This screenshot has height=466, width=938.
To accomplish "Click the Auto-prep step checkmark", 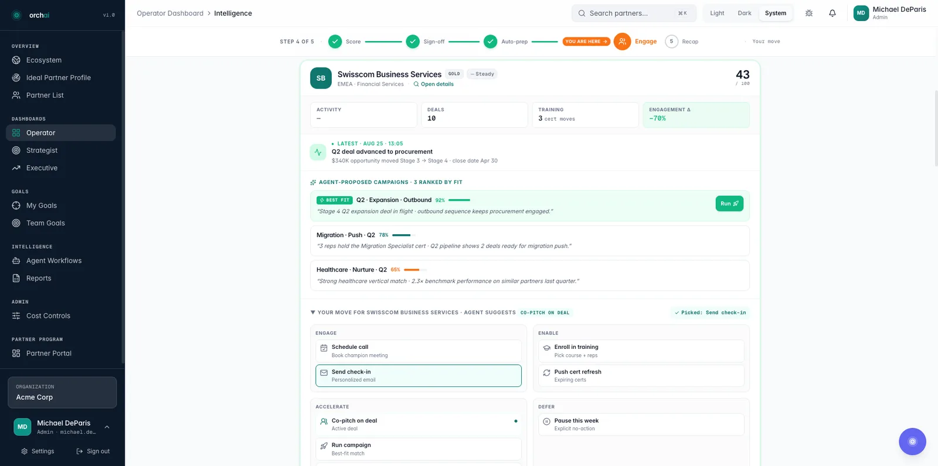I will (490, 42).
